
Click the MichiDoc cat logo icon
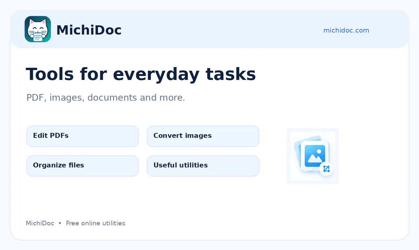pyautogui.click(x=38, y=29)
